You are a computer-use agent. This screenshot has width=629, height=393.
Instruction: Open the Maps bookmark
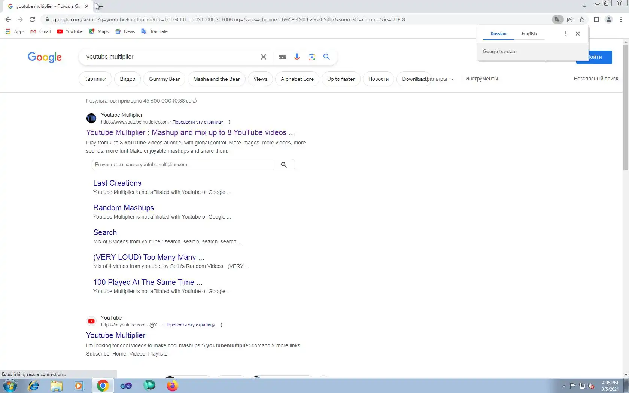coord(99,31)
